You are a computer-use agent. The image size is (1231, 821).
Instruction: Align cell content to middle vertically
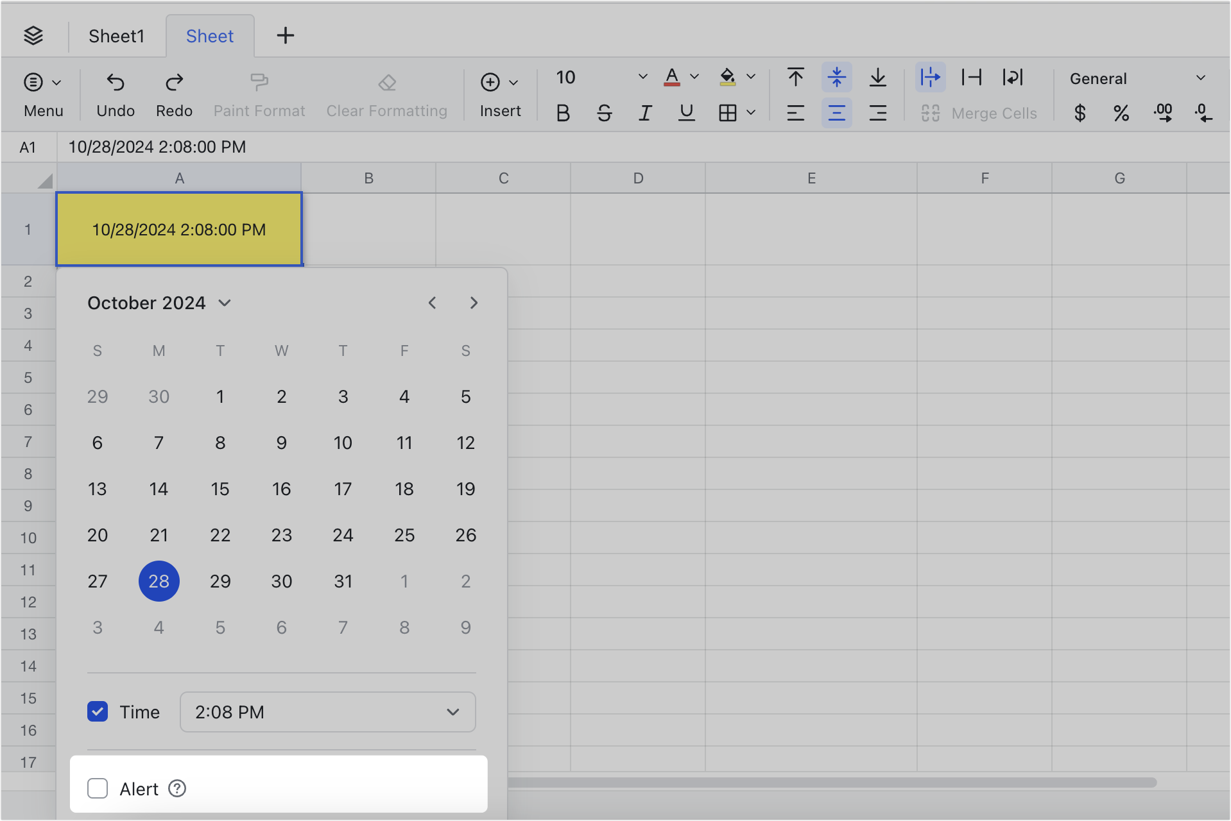(x=836, y=78)
